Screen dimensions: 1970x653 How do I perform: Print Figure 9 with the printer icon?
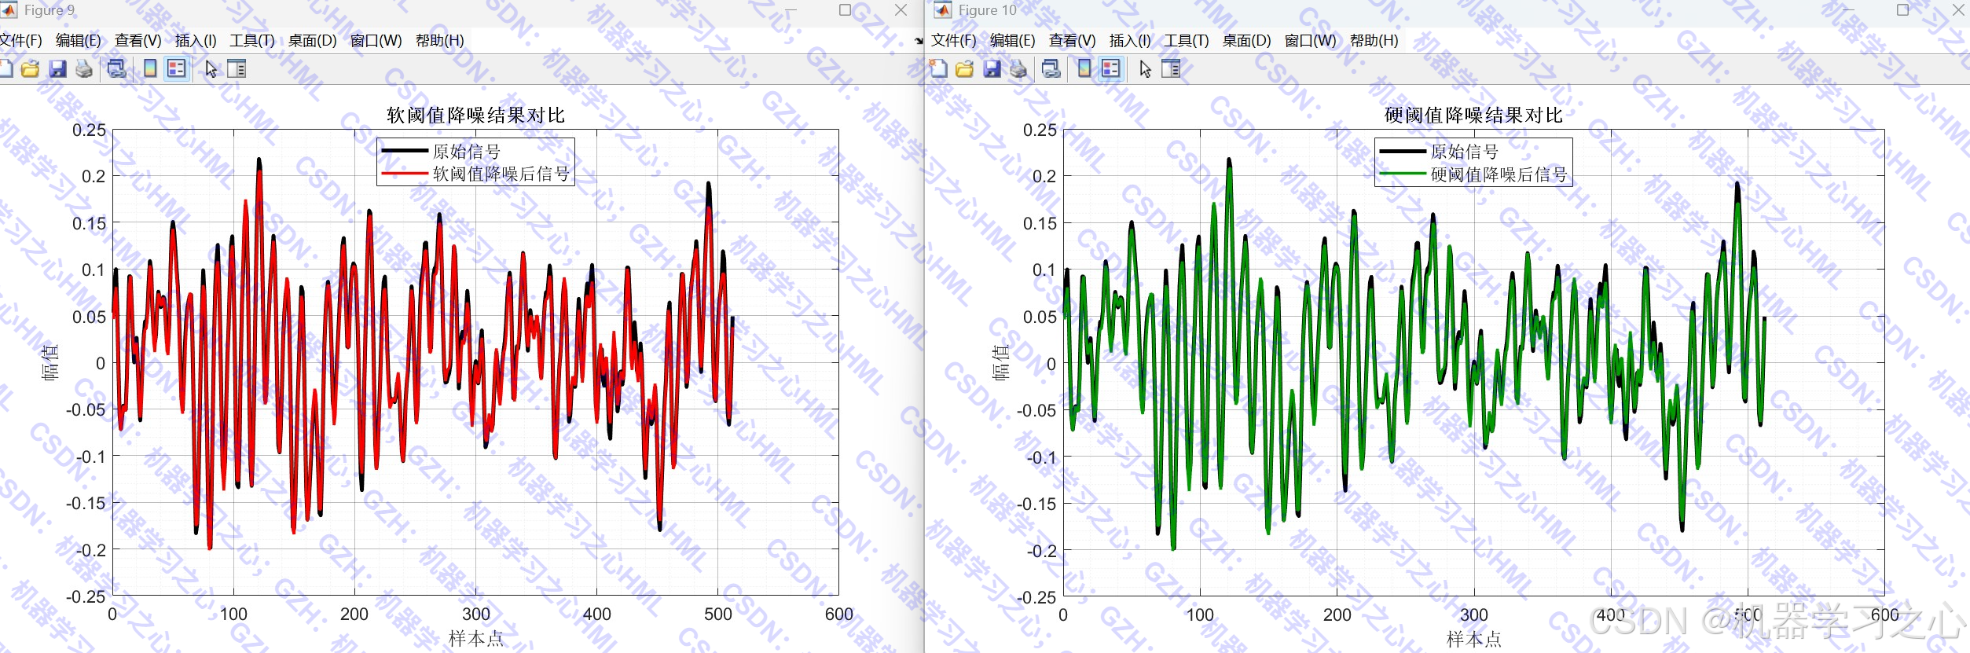pyautogui.click(x=84, y=69)
